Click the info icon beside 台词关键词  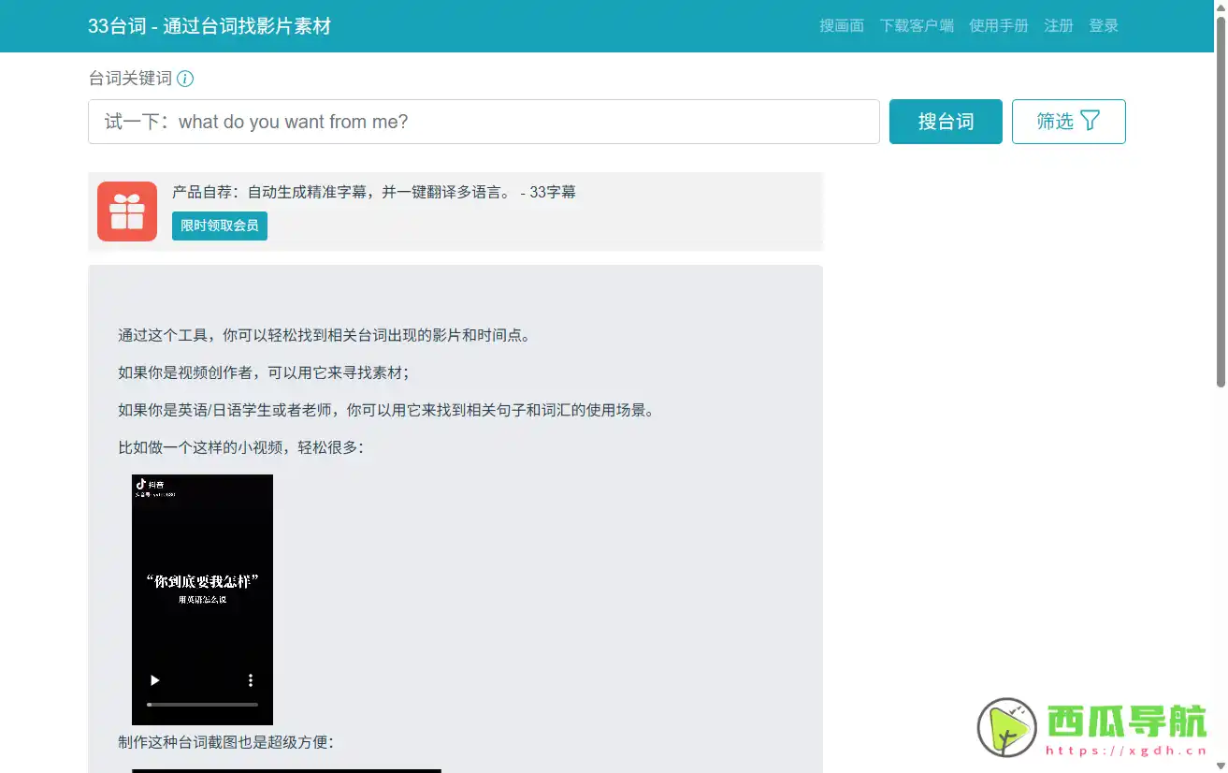click(185, 79)
